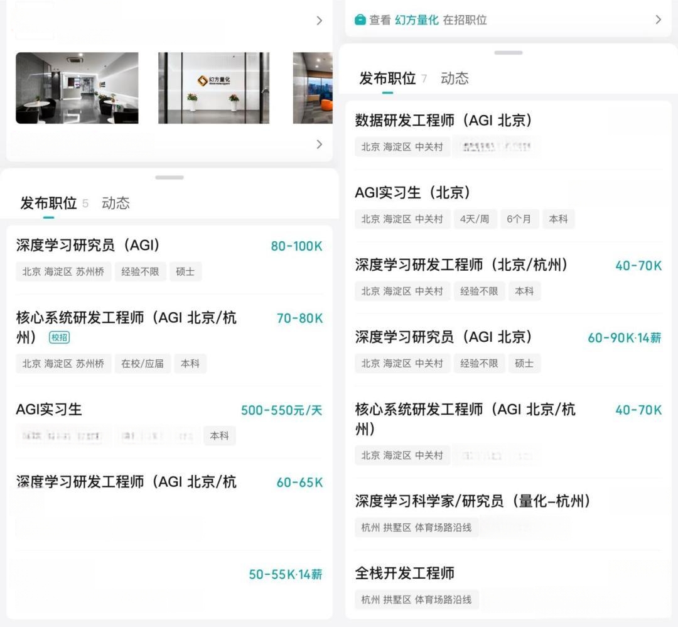Tap 经验不限 tag under 深度学习研发工程师（北京/杭州）
Image resolution: width=678 pixels, height=627 pixels.
[x=479, y=292]
